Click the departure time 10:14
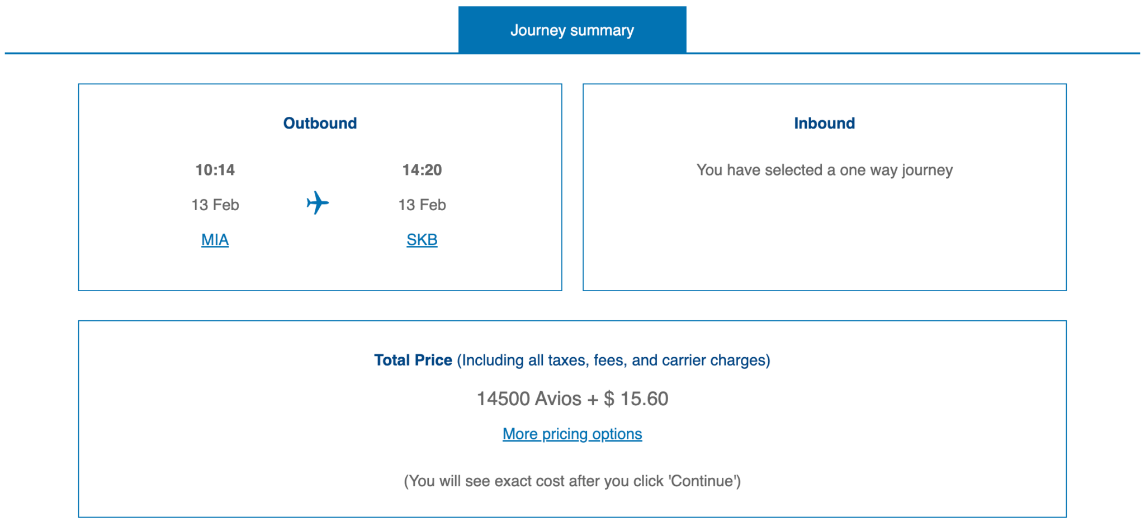1145x526 pixels. click(x=215, y=170)
